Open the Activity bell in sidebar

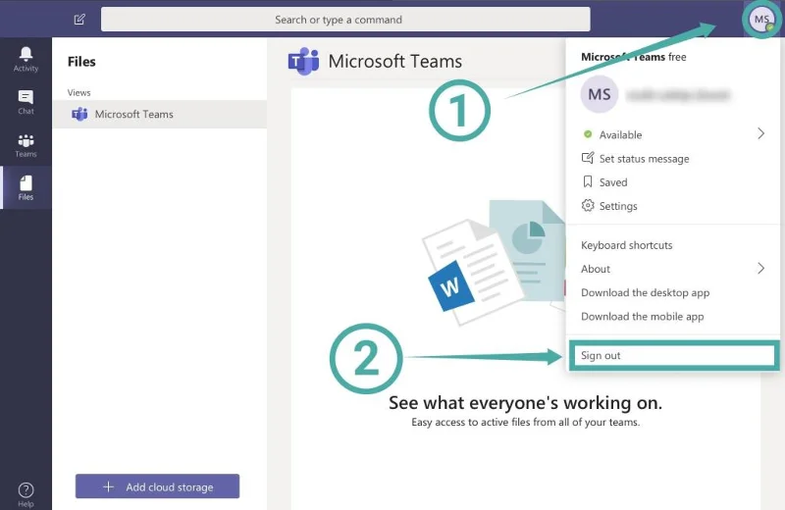(x=26, y=59)
